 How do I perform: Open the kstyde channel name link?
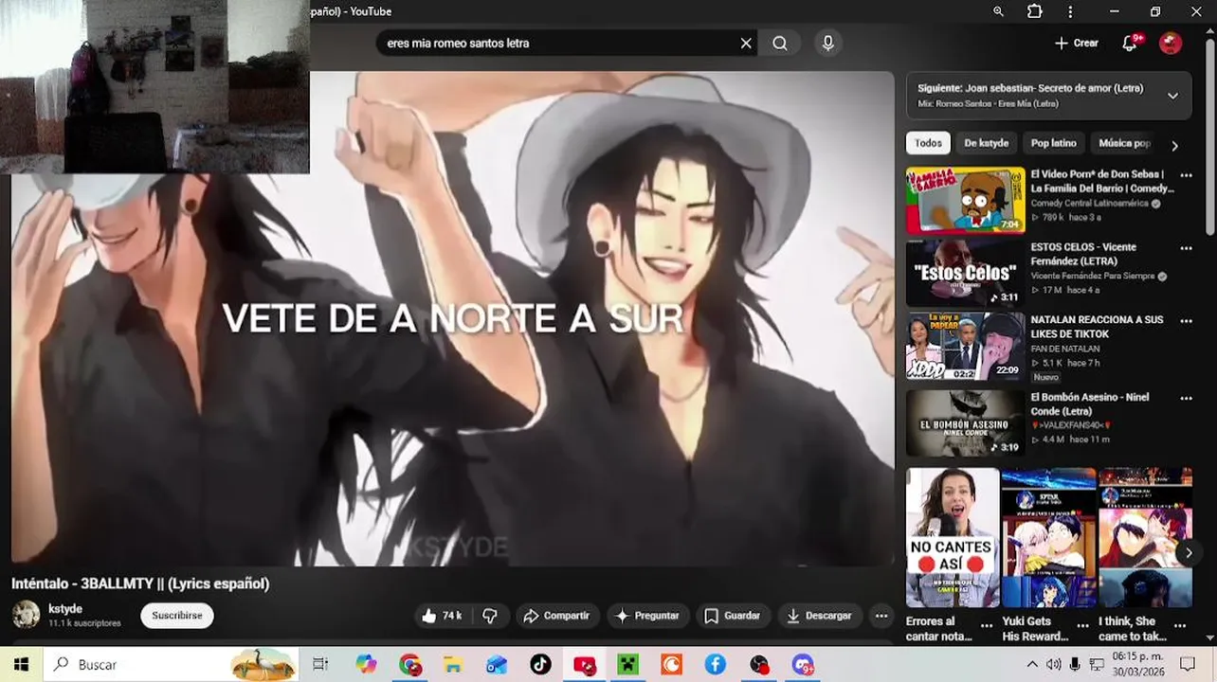65,609
